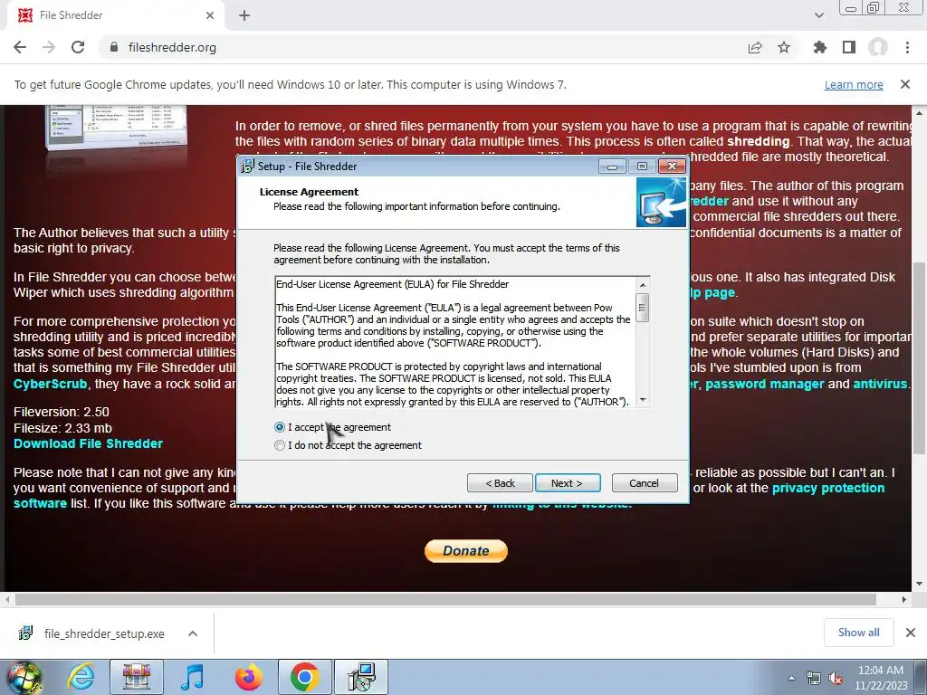Minimize the Setup - File Shredder dialog
Image resolution: width=927 pixels, height=695 pixels.
(x=612, y=167)
